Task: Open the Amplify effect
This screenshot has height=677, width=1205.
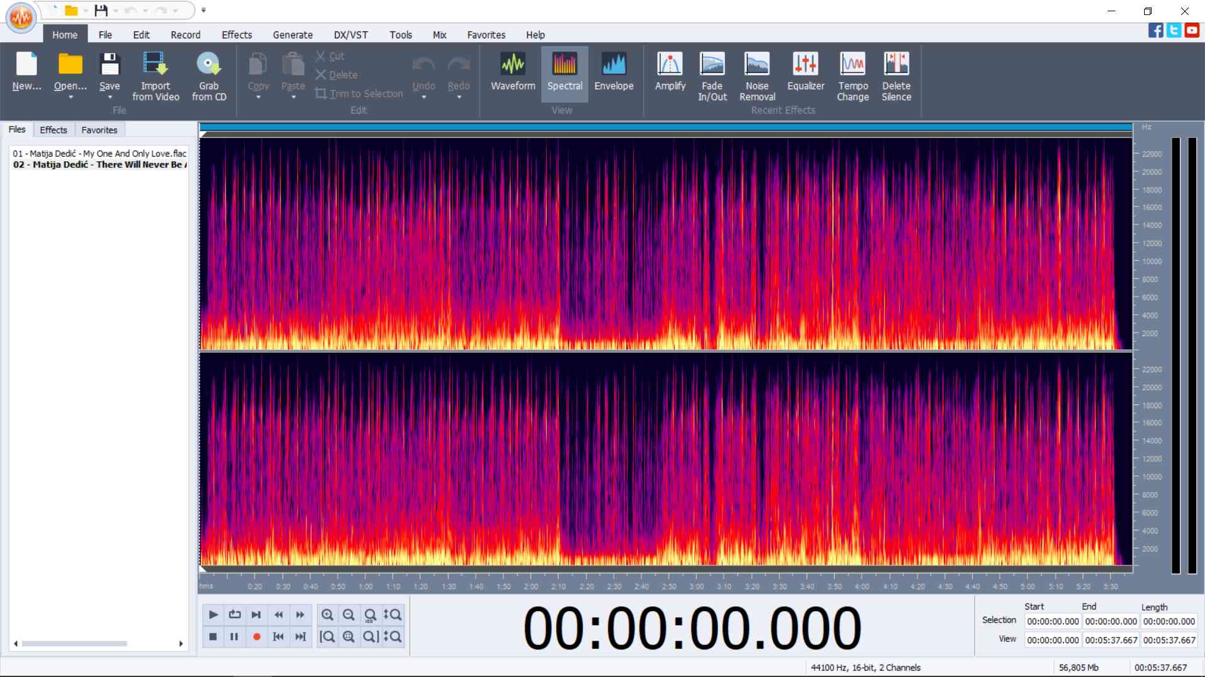Action: tap(669, 74)
